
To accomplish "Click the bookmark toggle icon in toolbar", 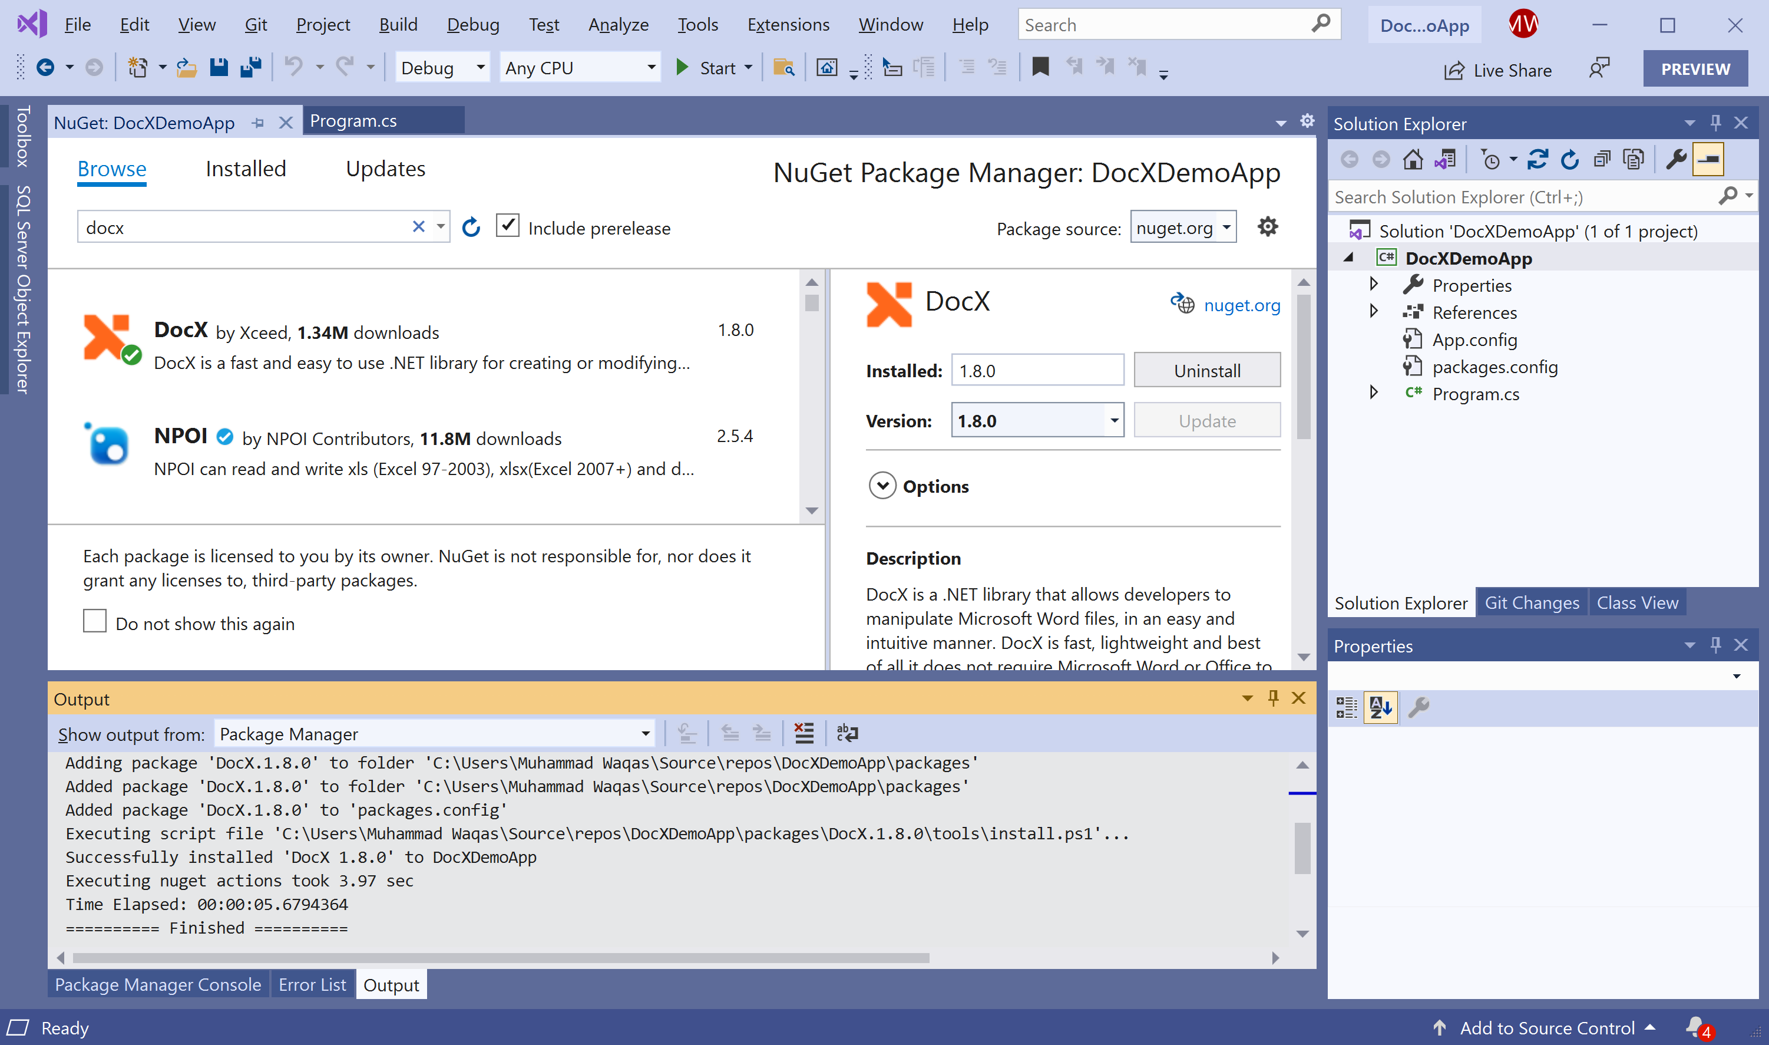I will (1040, 68).
